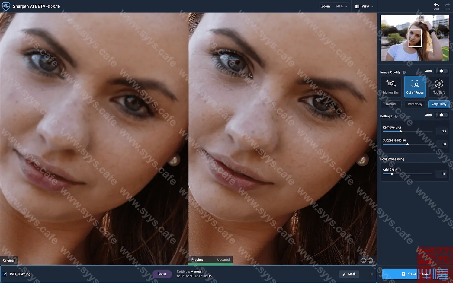Expand the View dropdown menu

[365, 6]
